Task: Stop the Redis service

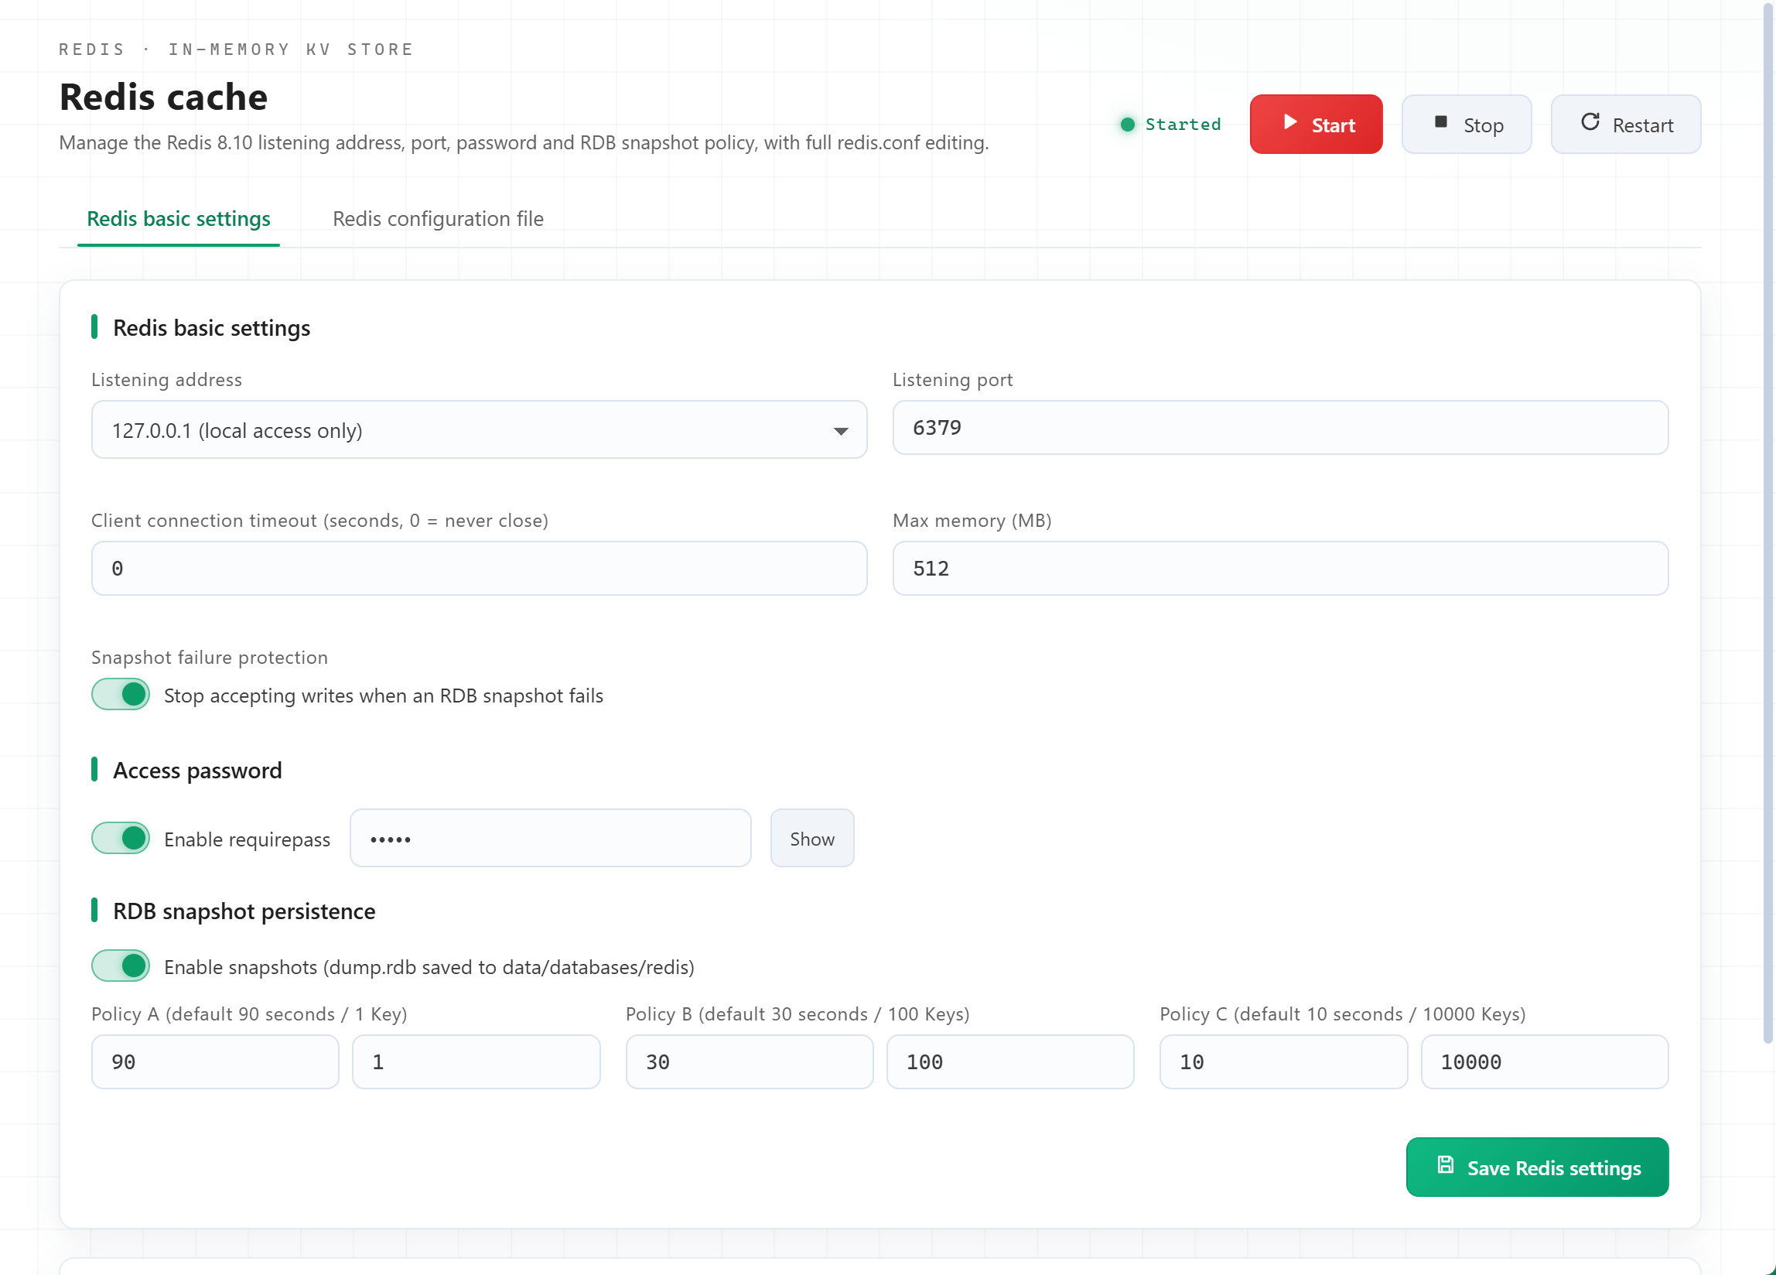Action: click(1466, 125)
